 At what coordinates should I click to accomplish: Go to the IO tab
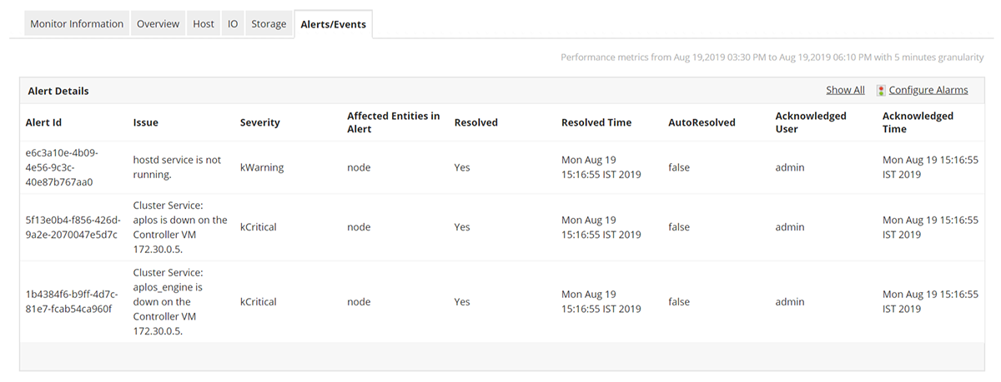click(x=233, y=24)
